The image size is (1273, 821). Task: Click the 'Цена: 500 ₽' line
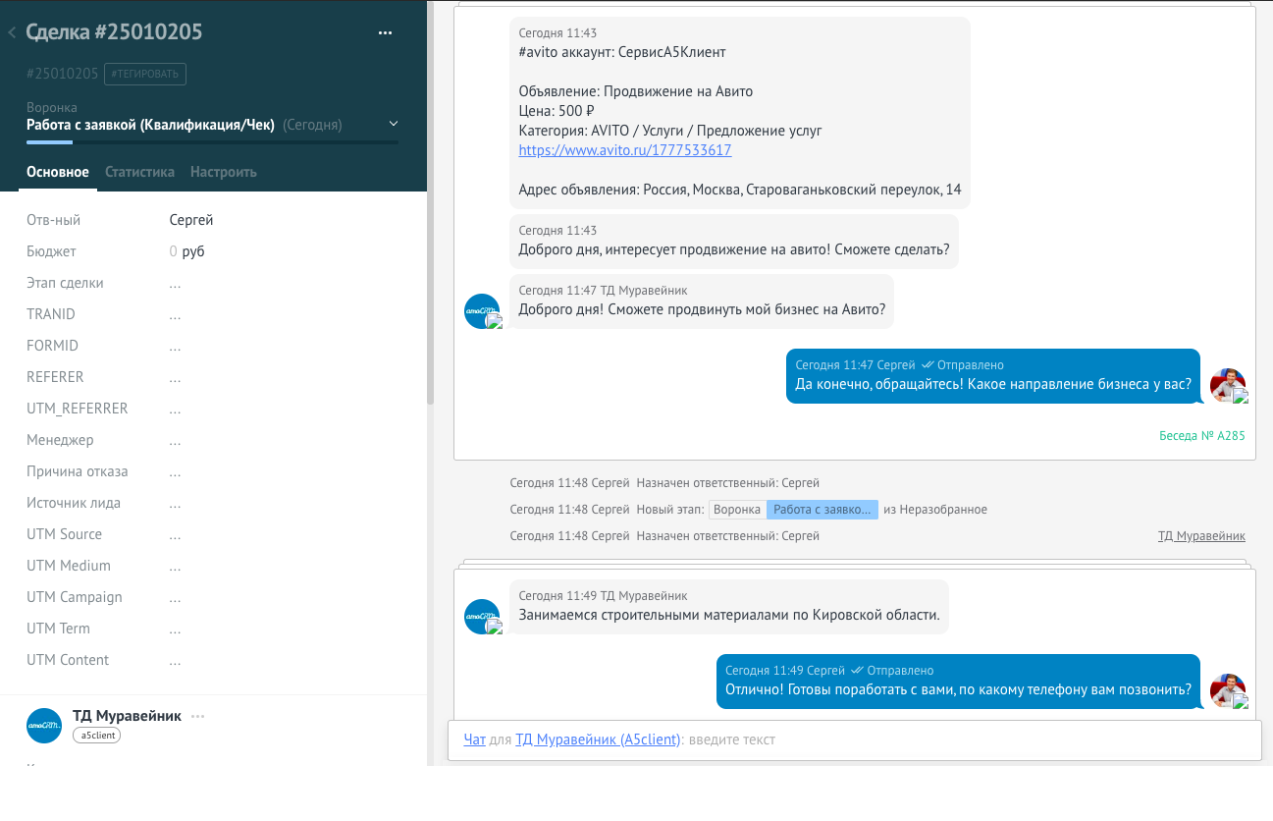point(557,111)
